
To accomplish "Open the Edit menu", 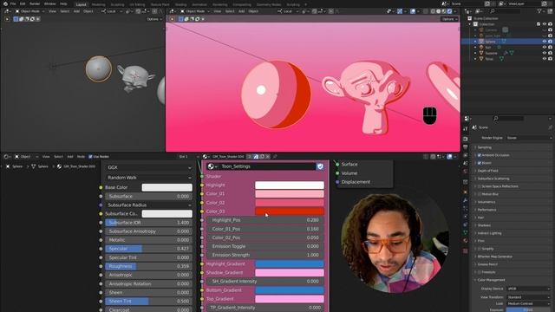I will tap(23, 3).
